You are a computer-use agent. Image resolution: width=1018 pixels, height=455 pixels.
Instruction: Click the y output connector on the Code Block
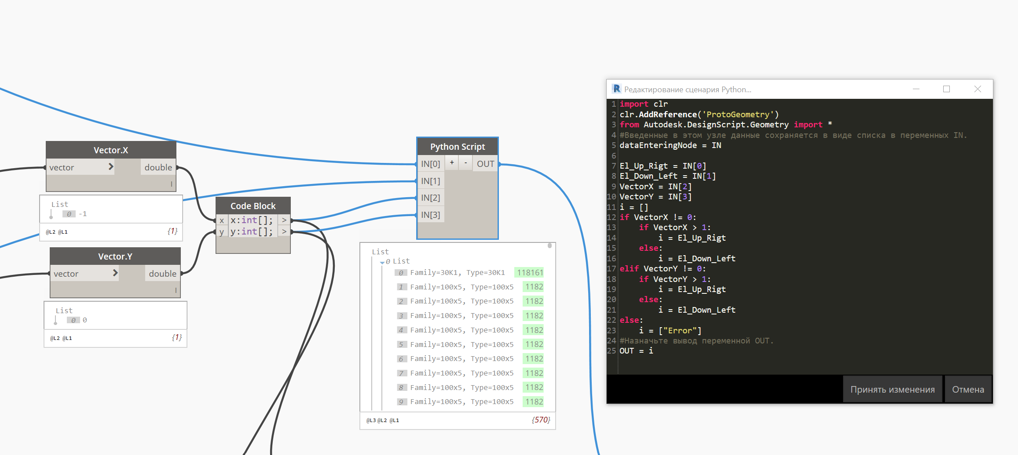[x=284, y=231]
